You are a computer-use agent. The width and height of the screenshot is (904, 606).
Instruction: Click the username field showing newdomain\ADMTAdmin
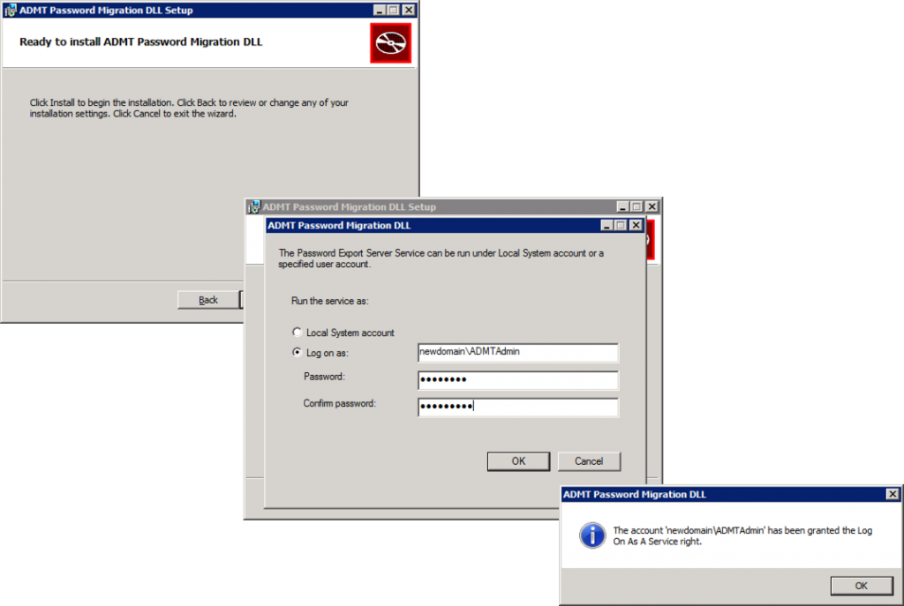517,352
